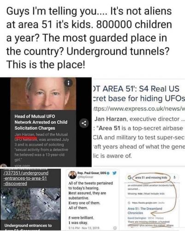
Task: Tap the info icon on portrait photo
Action: pos(69,83)
